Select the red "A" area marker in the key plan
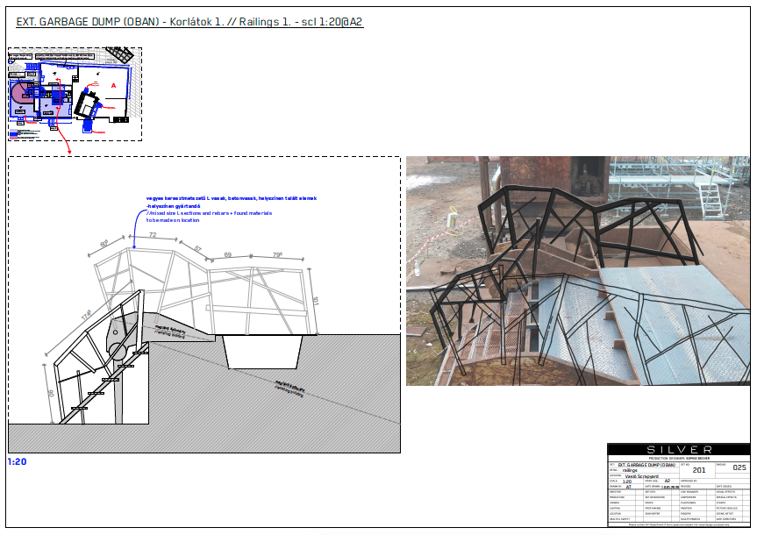Screen dimensions: 757x535 pyautogui.click(x=113, y=86)
